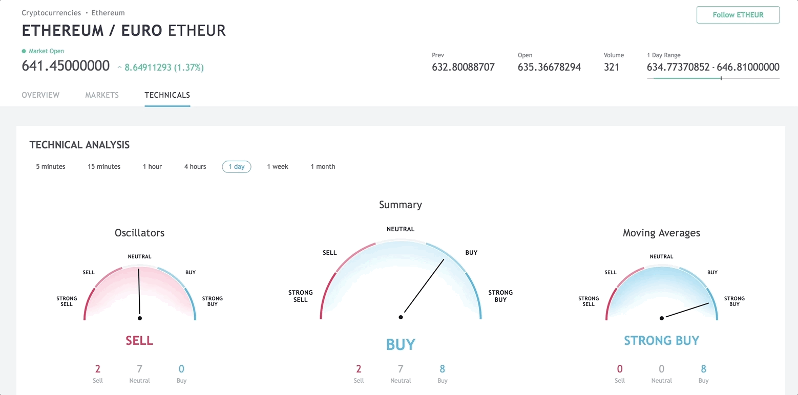This screenshot has width=798, height=395.
Task: Click Summary Buy count 8
Action: pyautogui.click(x=443, y=368)
